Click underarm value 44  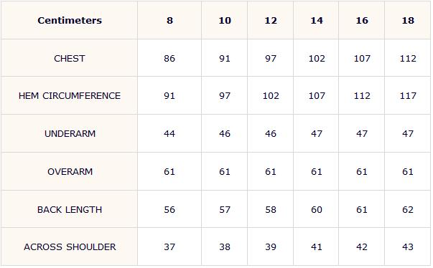[169, 133]
